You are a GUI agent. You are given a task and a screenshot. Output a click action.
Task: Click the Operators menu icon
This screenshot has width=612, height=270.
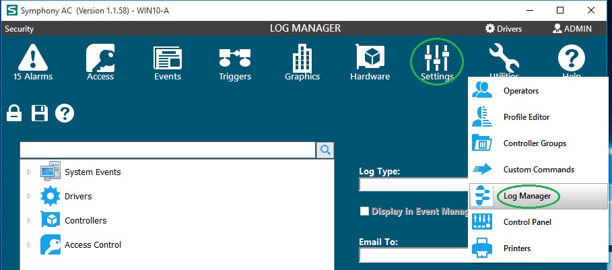click(x=482, y=90)
